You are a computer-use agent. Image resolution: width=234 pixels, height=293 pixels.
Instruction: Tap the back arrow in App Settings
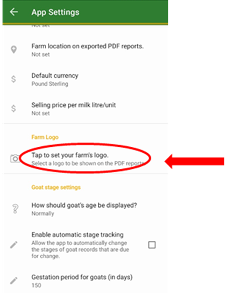coord(14,12)
